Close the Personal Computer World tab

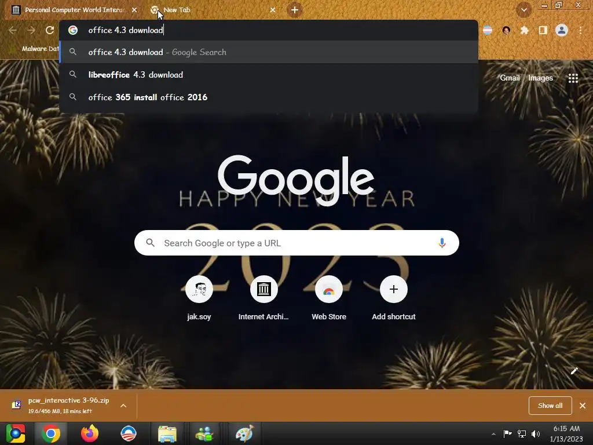[134, 10]
